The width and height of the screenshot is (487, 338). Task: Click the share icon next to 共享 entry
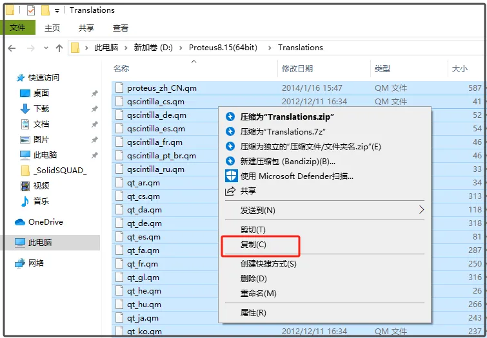click(230, 191)
